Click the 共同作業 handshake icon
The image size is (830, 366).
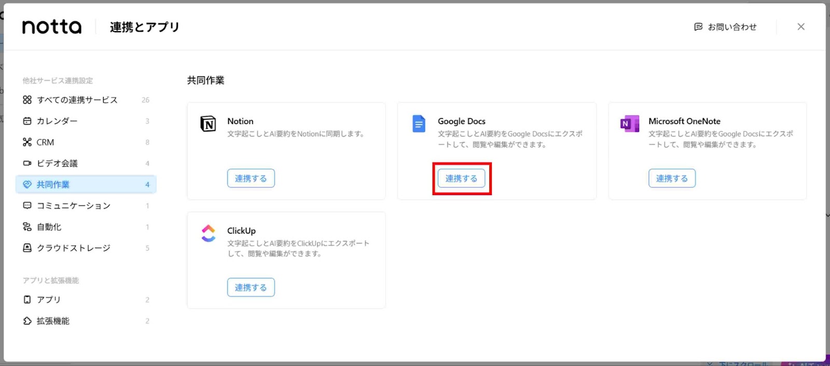27,184
